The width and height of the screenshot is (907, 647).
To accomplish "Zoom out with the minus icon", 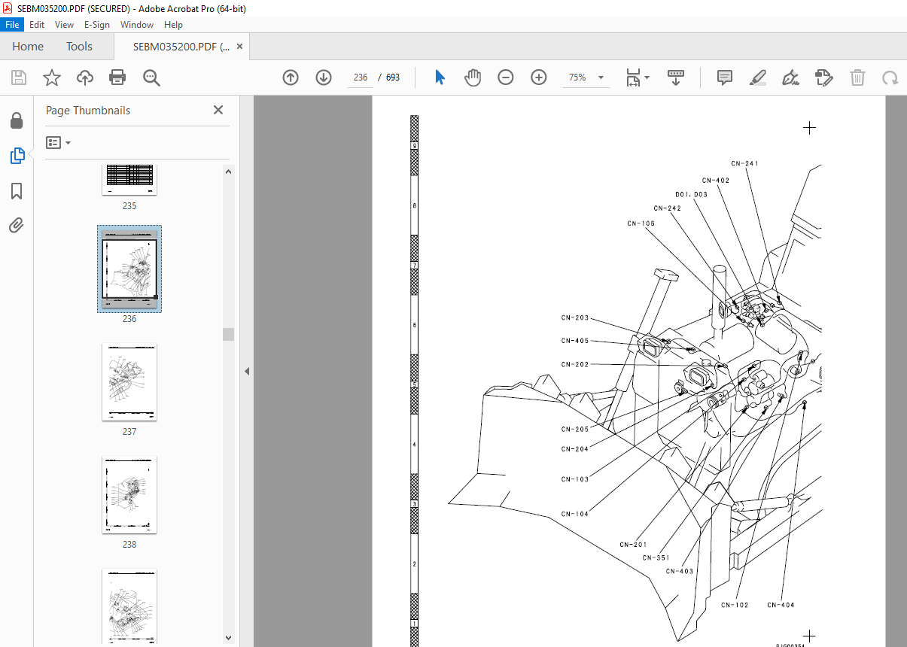I will [506, 77].
